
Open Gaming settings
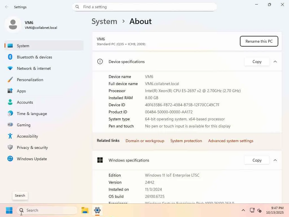point(44,125)
